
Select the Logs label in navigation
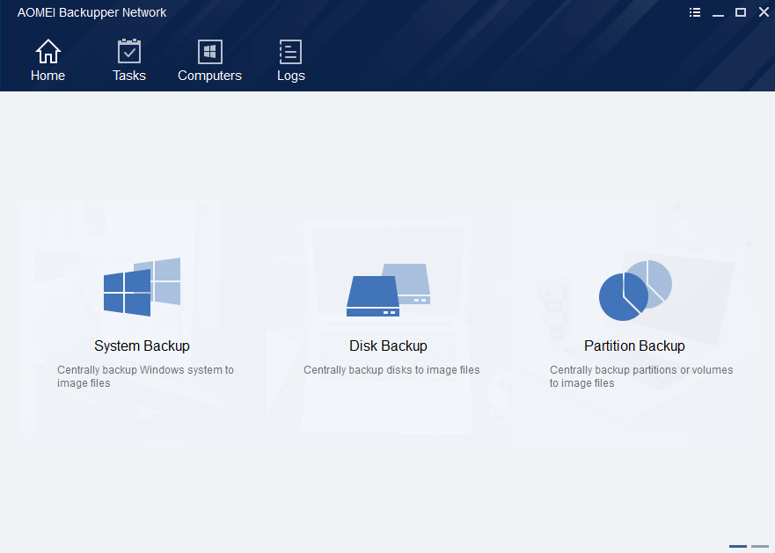[291, 76]
